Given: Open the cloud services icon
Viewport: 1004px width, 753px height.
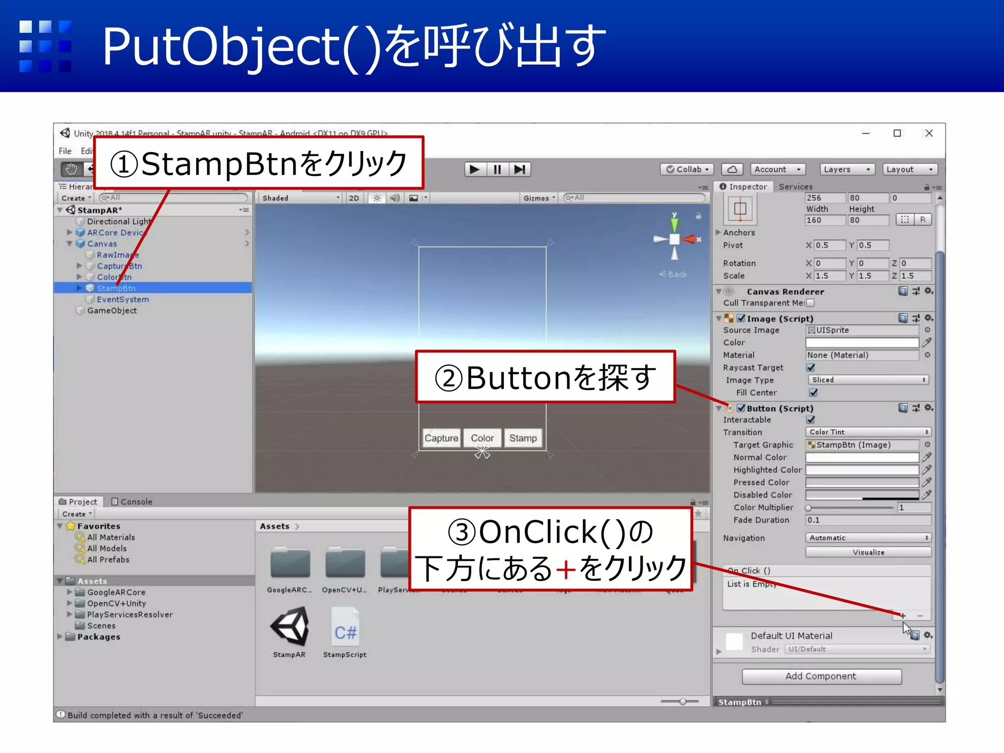Looking at the screenshot, I should point(732,170).
